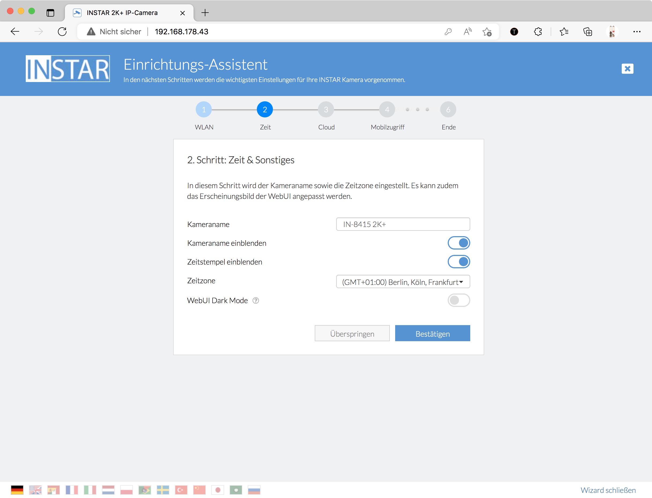This screenshot has width=652, height=498.
Task: Close the wizard with the header X icon
Action: (627, 69)
